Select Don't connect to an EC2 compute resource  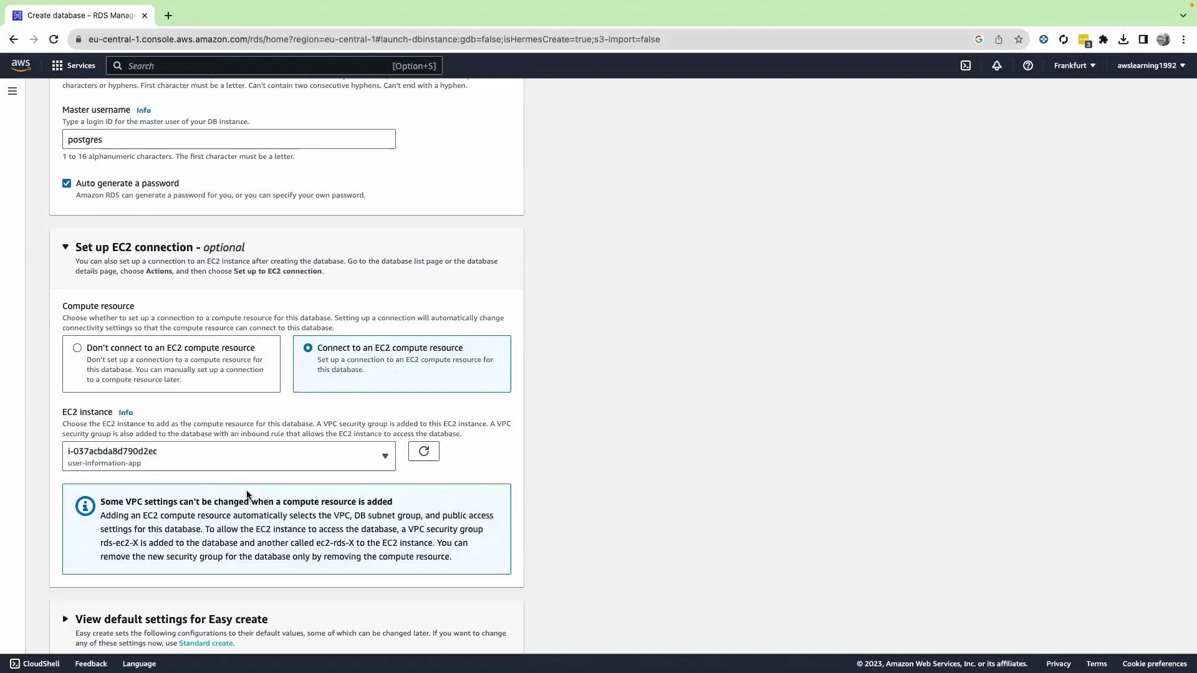pyautogui.click(x=77, y=348)
